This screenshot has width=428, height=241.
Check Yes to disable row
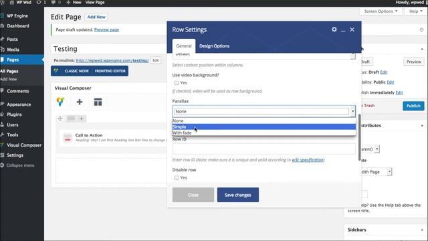(x=177, y=177)
